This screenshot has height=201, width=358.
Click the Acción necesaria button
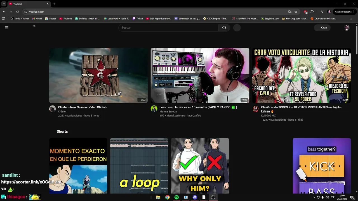(x=343, y=12)
